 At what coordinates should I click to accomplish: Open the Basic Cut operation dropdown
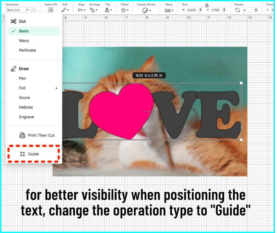pos(17,10)
